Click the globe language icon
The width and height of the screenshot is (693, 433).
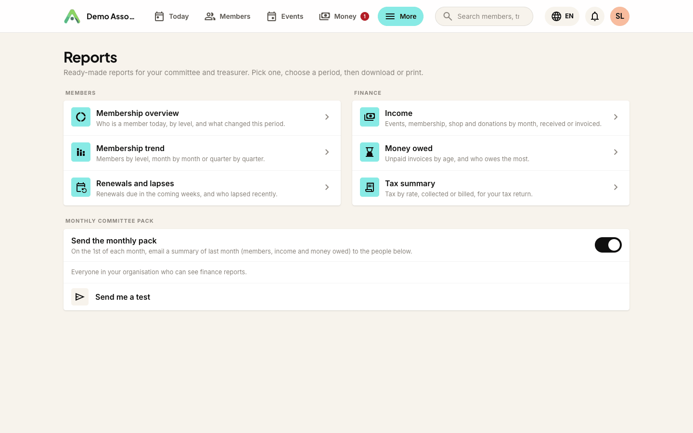(556, 16)
